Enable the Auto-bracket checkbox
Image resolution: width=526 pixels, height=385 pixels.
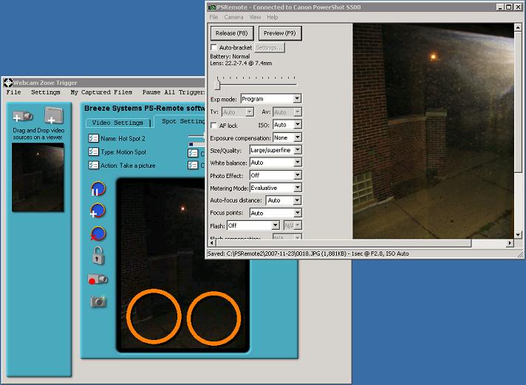click(x=214, y=47)
